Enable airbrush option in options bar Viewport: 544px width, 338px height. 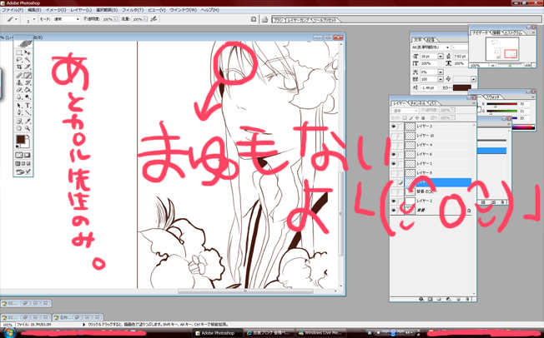[x=154, y=19]
